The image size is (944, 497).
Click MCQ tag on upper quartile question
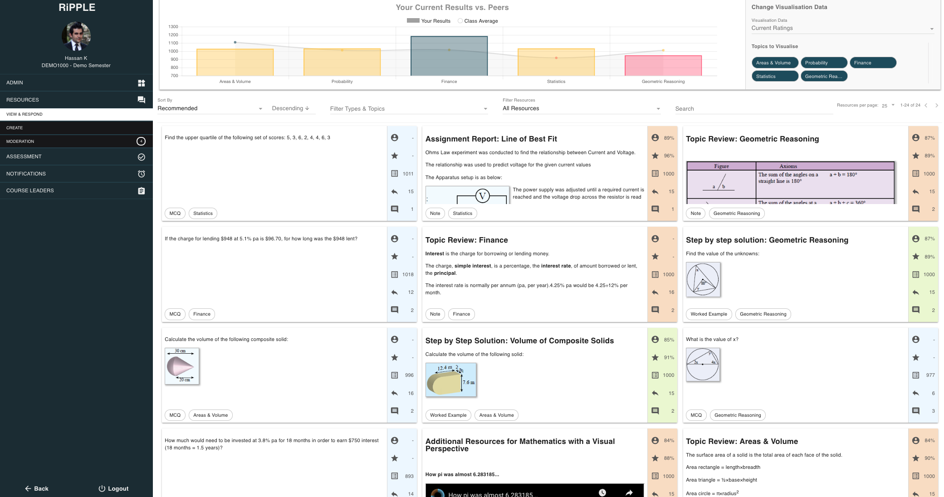pyautogui.click(x=175, y=213)
